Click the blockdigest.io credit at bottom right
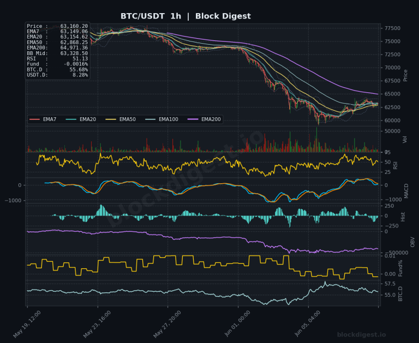This screenshot has width=419, height=343. point(361,335)
